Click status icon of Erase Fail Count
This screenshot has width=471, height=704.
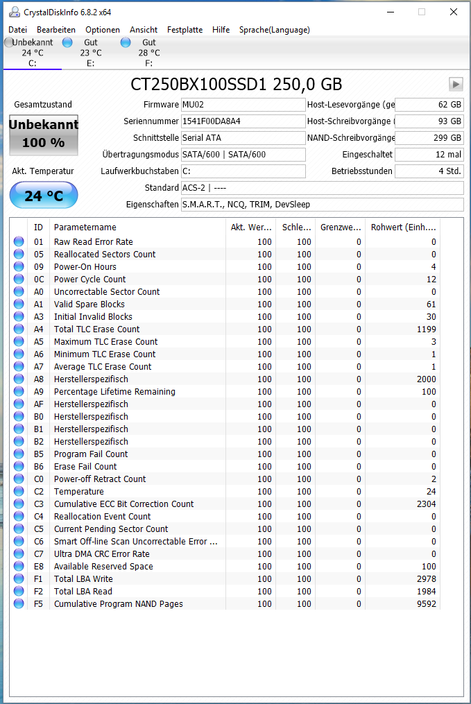19,467
